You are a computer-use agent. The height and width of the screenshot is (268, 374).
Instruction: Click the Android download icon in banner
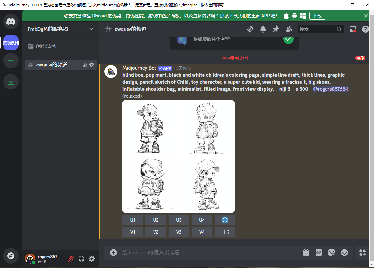pyautogui.click(x=295, y=16)
